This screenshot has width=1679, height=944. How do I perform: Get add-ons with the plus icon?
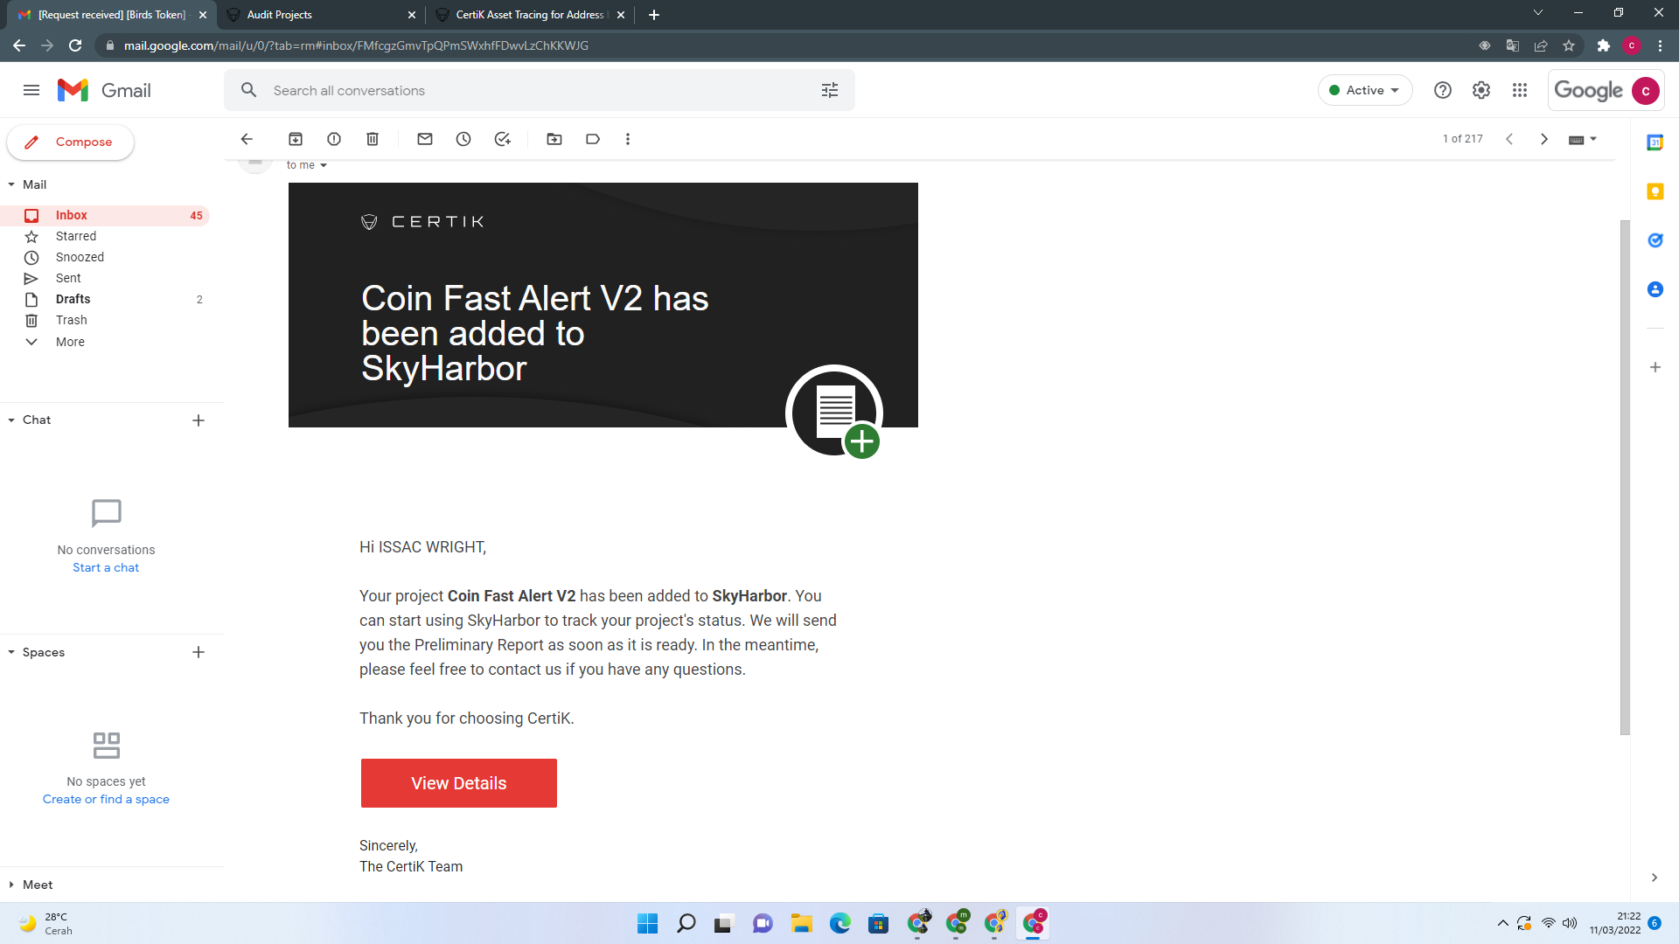pyautogui.click(x=1655, y=367)
